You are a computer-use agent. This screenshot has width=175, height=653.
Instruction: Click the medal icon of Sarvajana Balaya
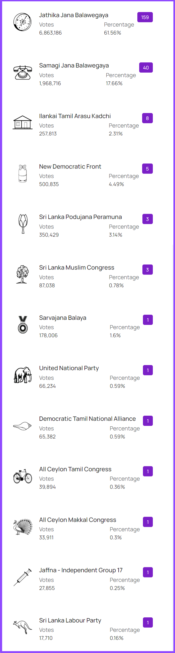23,325
